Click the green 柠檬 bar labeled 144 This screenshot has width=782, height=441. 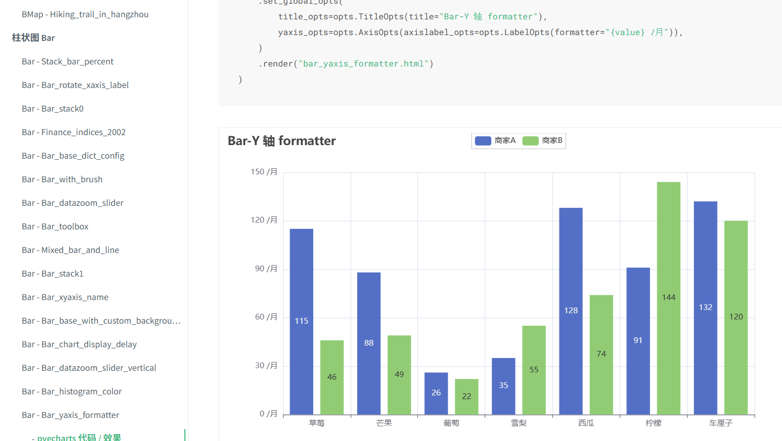point(668,299)
